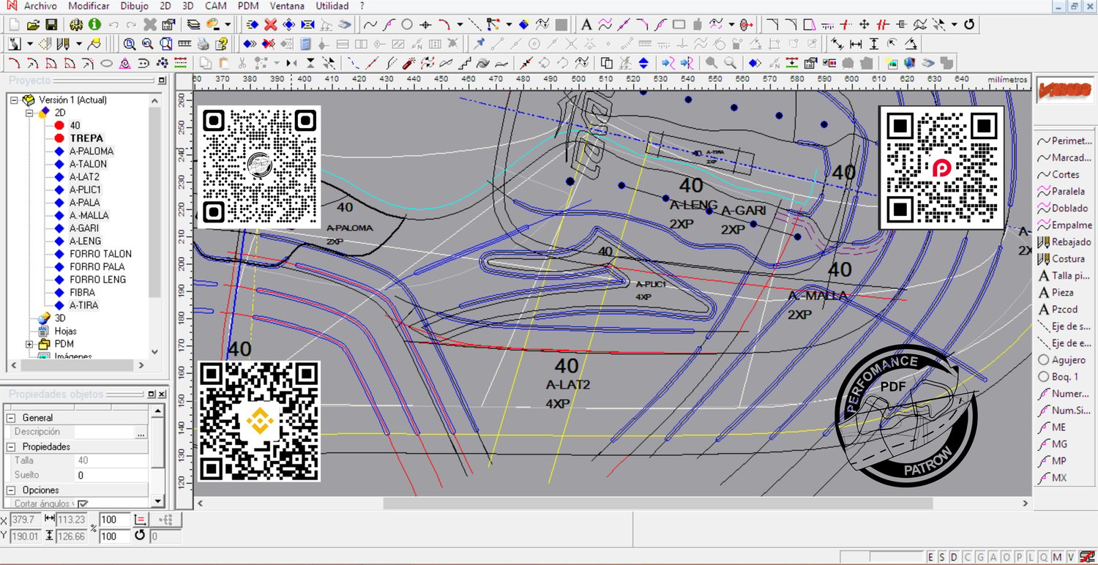Open the CAM menu

click(216, 6)
